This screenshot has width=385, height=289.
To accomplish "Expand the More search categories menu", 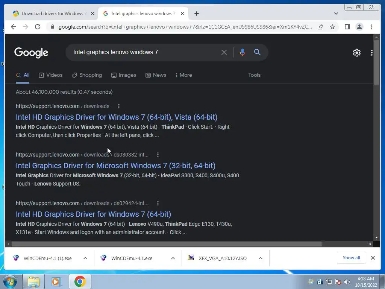I will (183, 75).
